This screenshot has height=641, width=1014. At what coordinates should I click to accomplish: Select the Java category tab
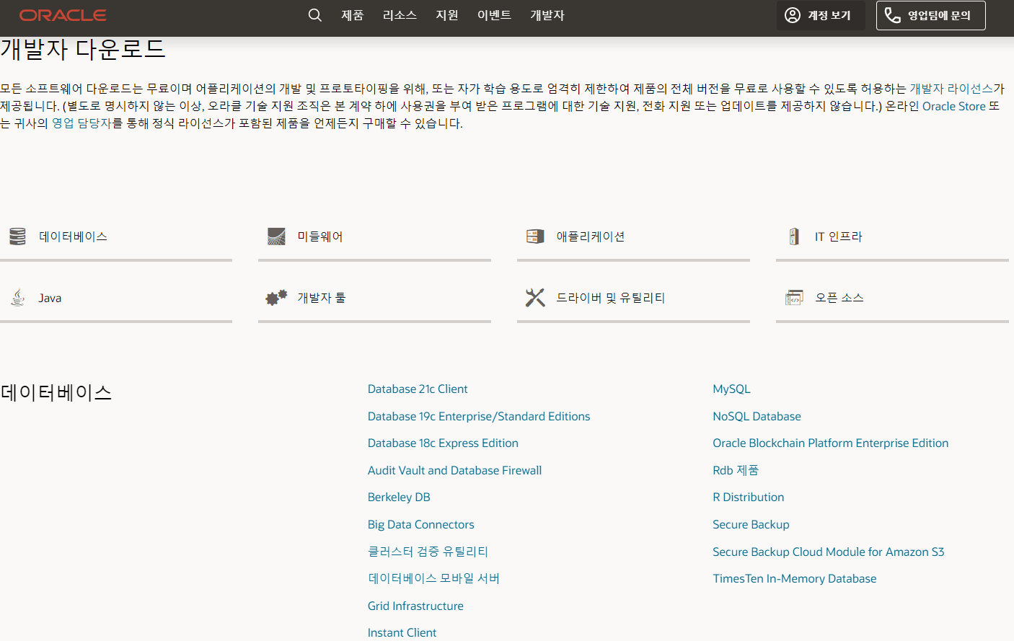[116, 298]
